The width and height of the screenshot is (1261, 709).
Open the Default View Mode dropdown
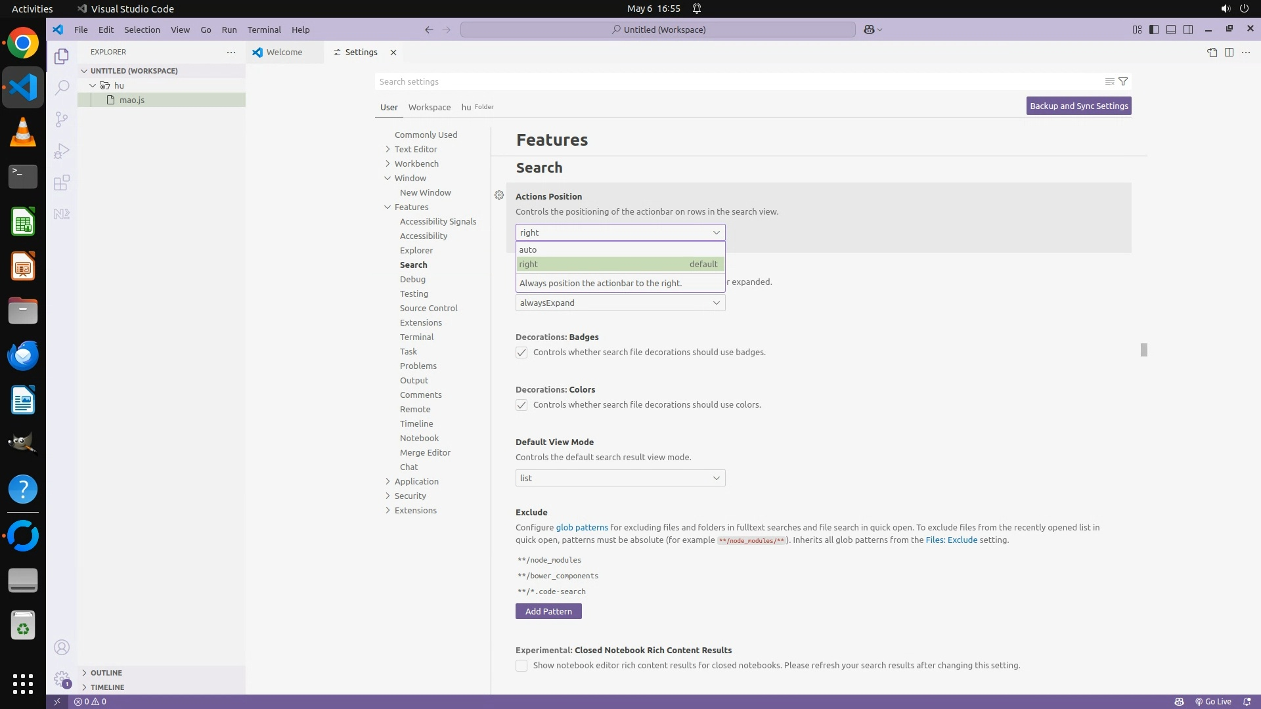click(x=620, y=478)
